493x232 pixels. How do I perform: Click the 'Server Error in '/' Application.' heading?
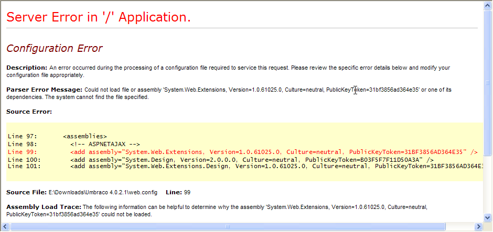click(x=99, y=17)
